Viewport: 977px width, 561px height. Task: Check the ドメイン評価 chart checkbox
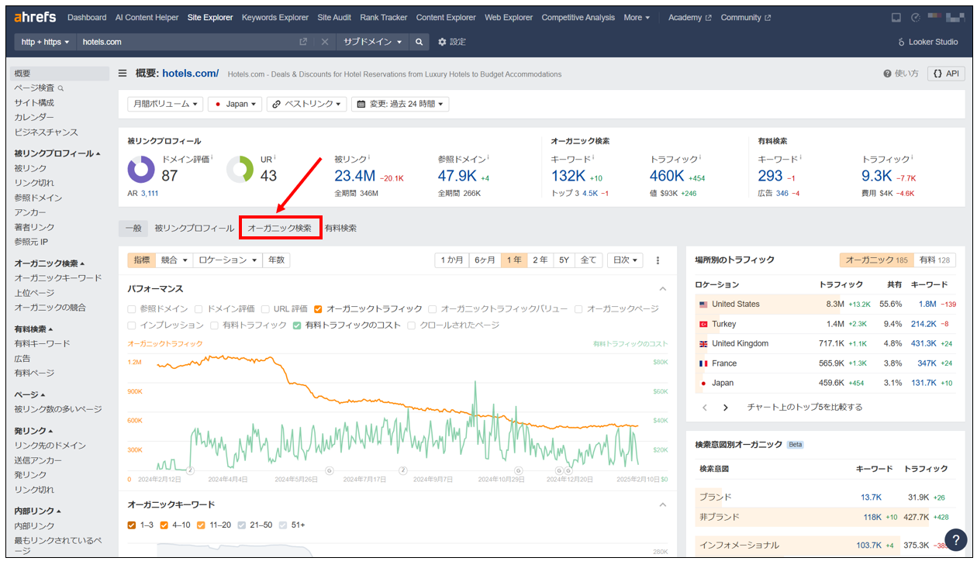click(x=199, y=309)
